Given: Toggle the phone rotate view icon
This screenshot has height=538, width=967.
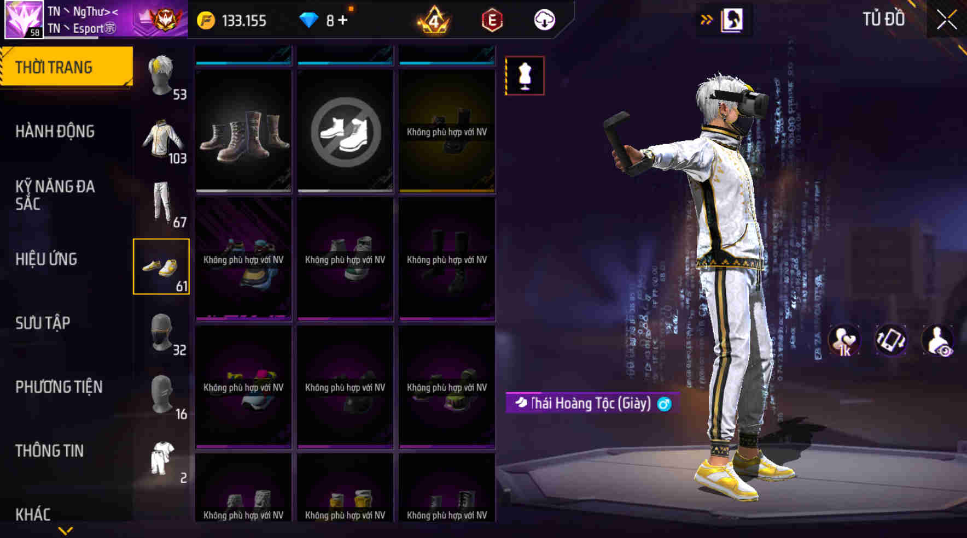Looking at the screenshot, I should pos(890,340).
